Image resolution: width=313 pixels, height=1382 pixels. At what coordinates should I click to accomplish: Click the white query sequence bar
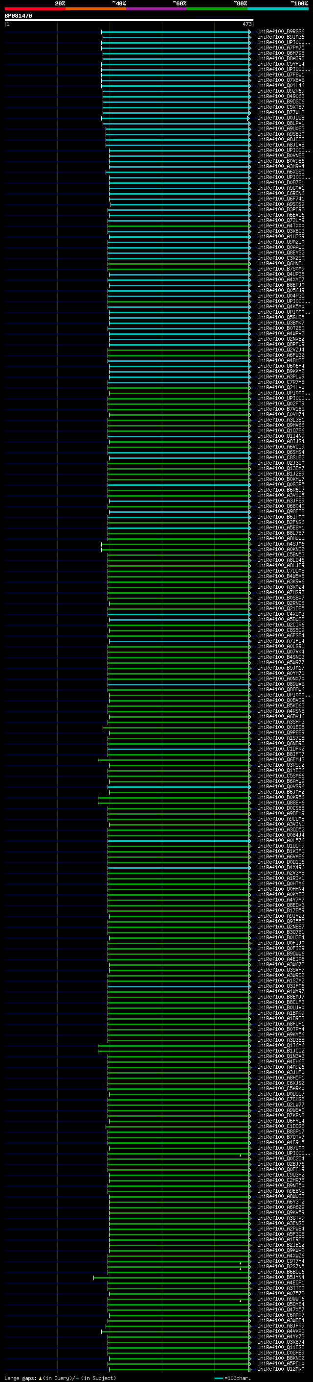coord(129,21)
